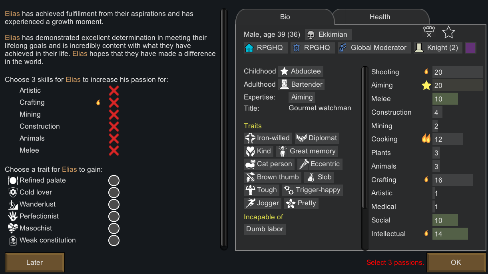This screenshot has width=488, height=274.
Task: Click the favorite star outline icon
Action: click(x=449, y=32)
